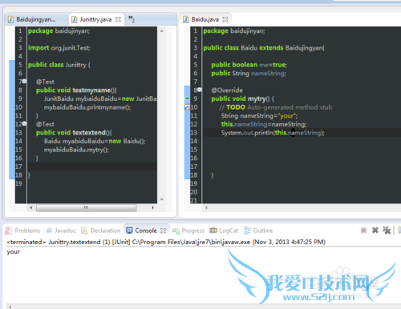Viewport: 401px width, 309px height.
Task: Click 'public String nameString;' line
Action: pyautogui.click(x=249, y=73)
